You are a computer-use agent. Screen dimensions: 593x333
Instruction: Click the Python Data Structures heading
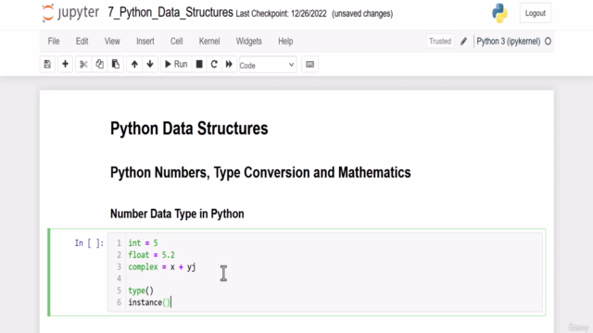(189, 129)
